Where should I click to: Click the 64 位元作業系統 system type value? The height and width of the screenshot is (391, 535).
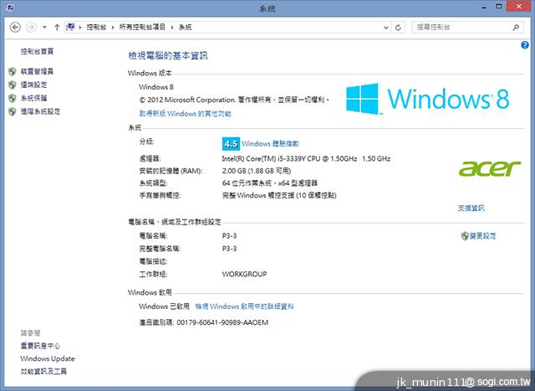point(269,183)
